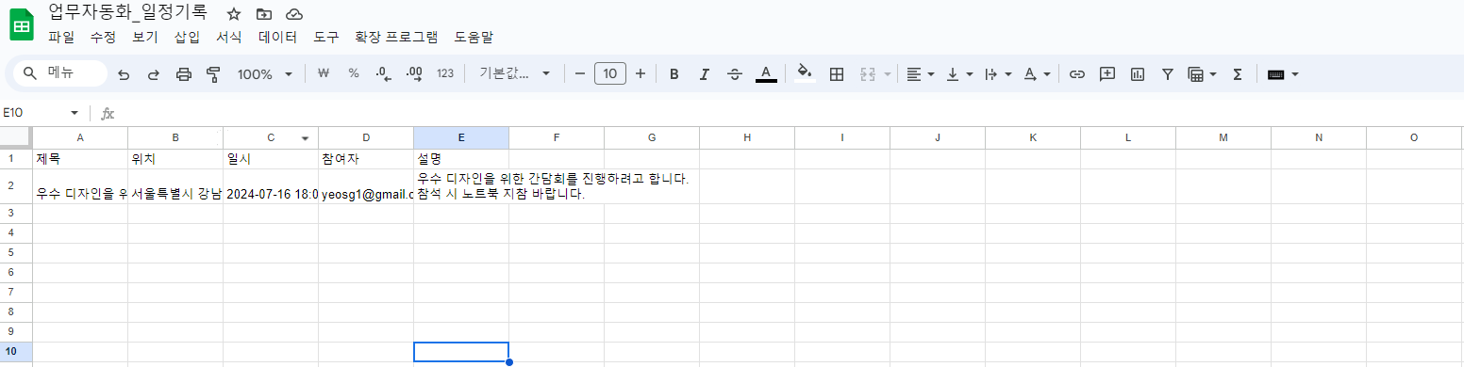The width and height of the screenshot is (1464, 367).
Task: Click the document title 업무자동화_일정기록
Action: 127,13
